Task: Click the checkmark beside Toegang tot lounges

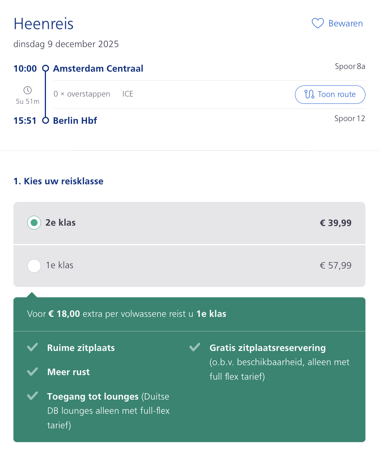Action: 33,396
